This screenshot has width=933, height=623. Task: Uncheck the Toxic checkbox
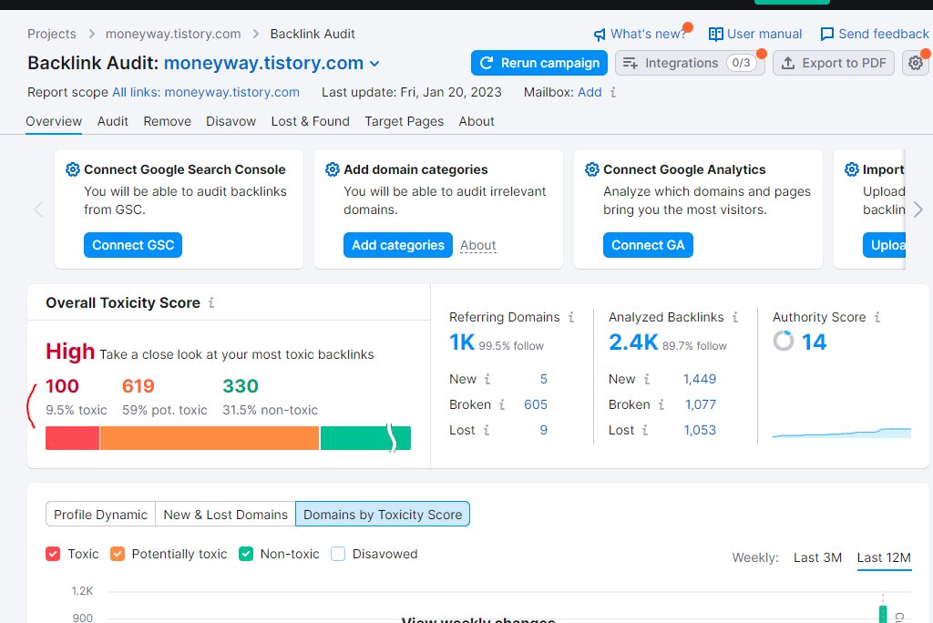pos(53,554)
